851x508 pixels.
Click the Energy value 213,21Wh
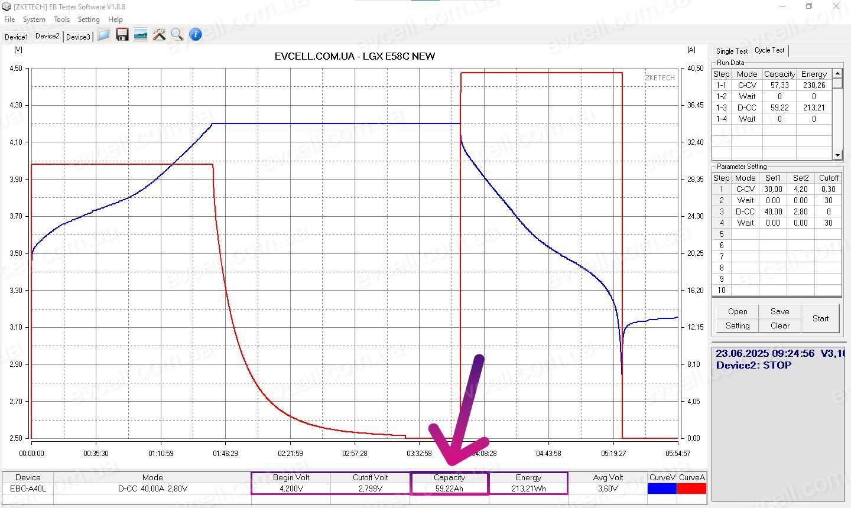[528, 489]
